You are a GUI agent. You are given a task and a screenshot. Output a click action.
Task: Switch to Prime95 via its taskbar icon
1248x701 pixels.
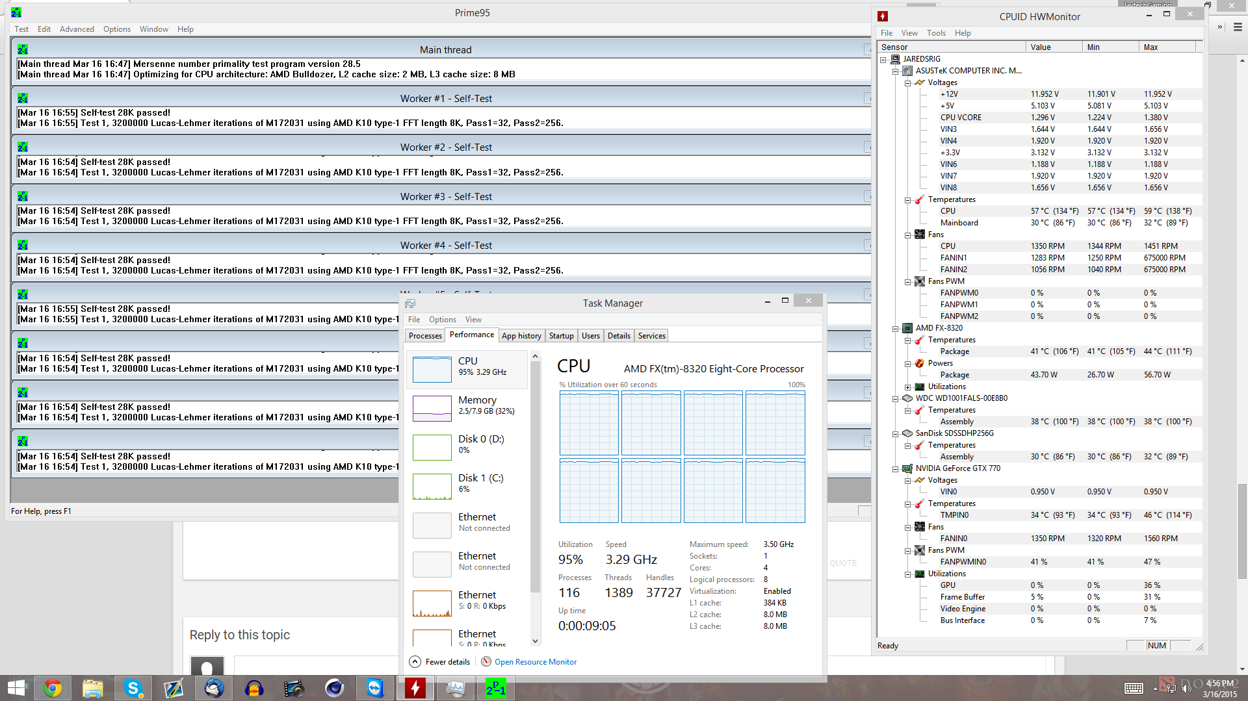point(496,688)
